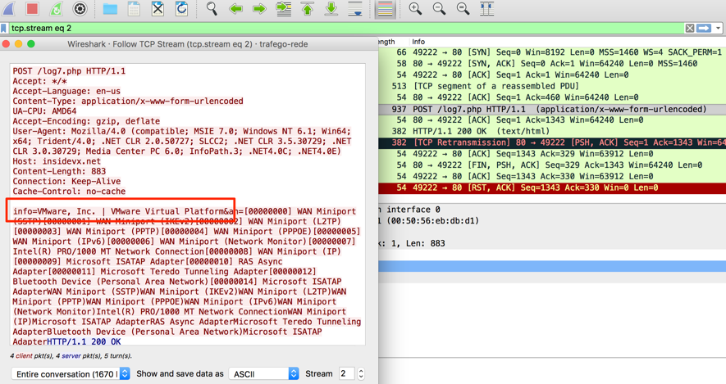This screenshot has width=726, height=384.
Task: Close the capture file icon
Action: 158,8
